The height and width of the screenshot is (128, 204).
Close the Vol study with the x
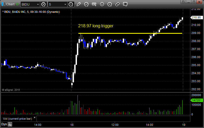click(35, 118)
